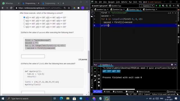Switch to Question 4.py editor tab
The width and height of the screenshot is (180, 101).
pyautogui.click(x=150, y=9)
